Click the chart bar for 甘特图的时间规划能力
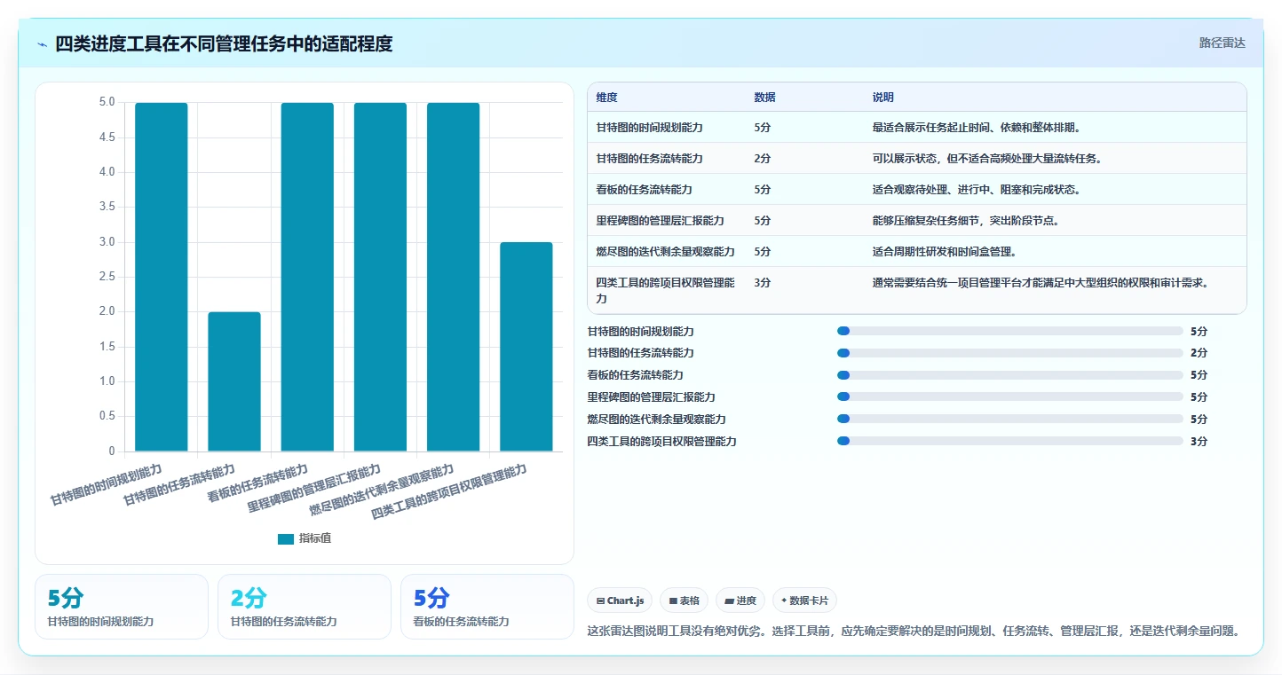 click(162, 277)
